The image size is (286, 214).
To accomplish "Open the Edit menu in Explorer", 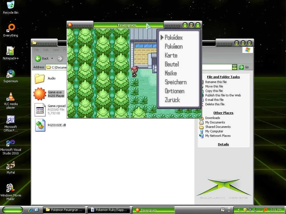I will [x=46, y=50].
